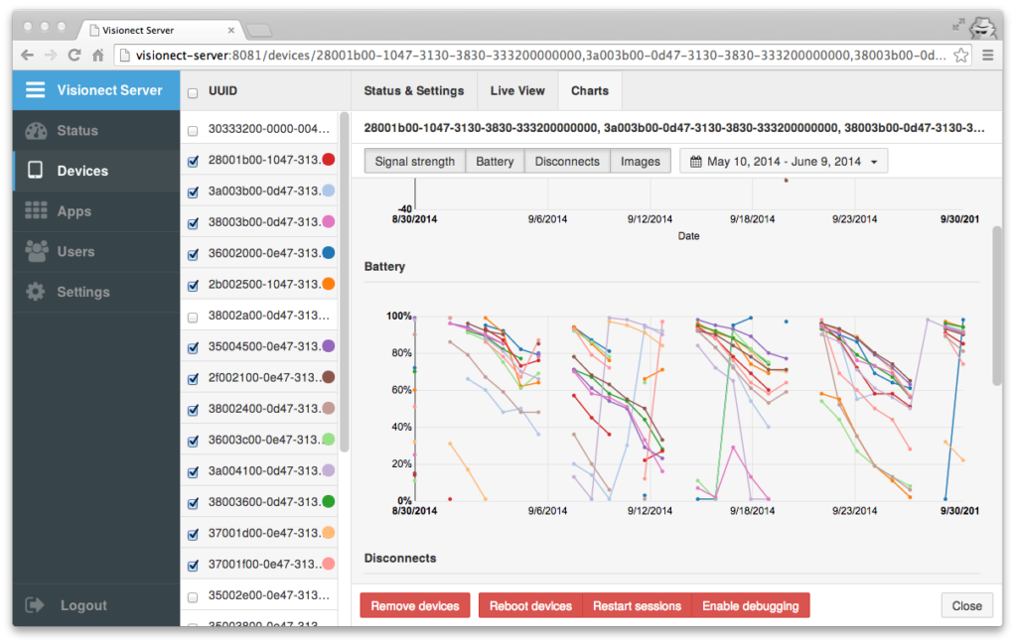This screenshot has width=1017, height=643.
Task: Uncheck the 28001b00-1047-313 device checkbox
Action: coord(193,162)
